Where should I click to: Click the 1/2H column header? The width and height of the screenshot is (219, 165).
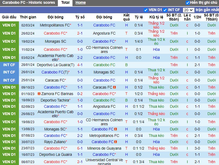pos(197,17)
